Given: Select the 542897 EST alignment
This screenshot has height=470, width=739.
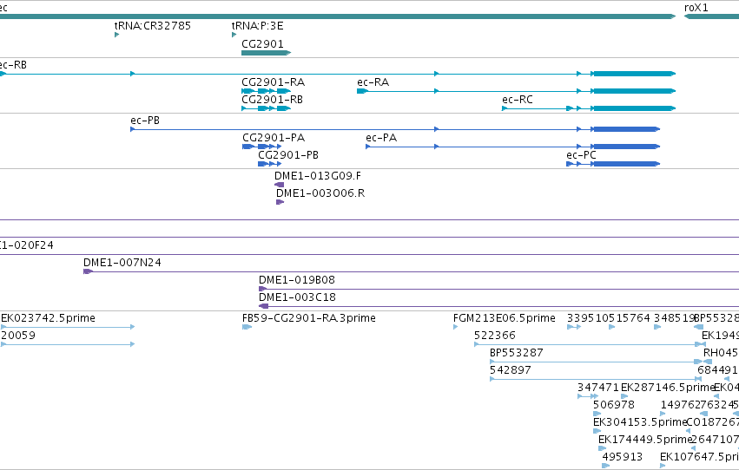Looking at the screenshot, I should [596, 379].
